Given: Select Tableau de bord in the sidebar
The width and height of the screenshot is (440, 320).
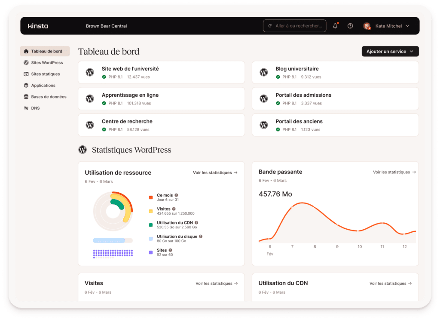Looking at the screenshot, I should pos(27,51).
